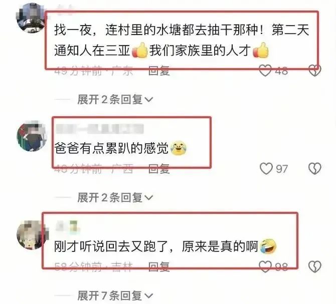Image resolution: width=336 pixels, height=304 pixels.
Task: Reply to the Guangdong comment
Action: pos(159,71)
